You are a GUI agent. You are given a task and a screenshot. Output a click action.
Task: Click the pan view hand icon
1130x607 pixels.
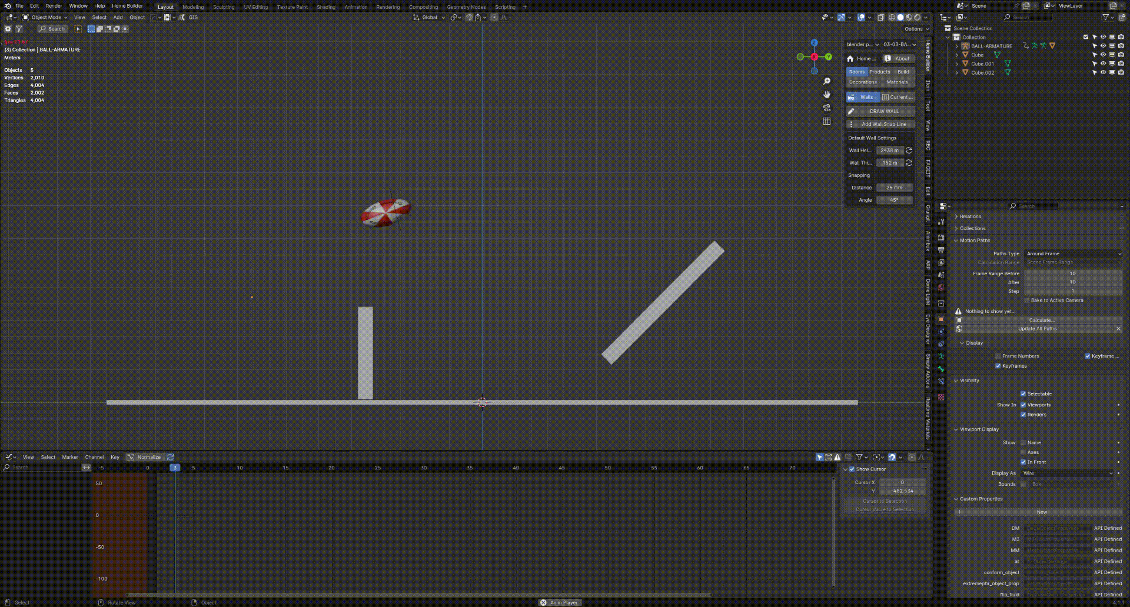[x=827, y=94]
